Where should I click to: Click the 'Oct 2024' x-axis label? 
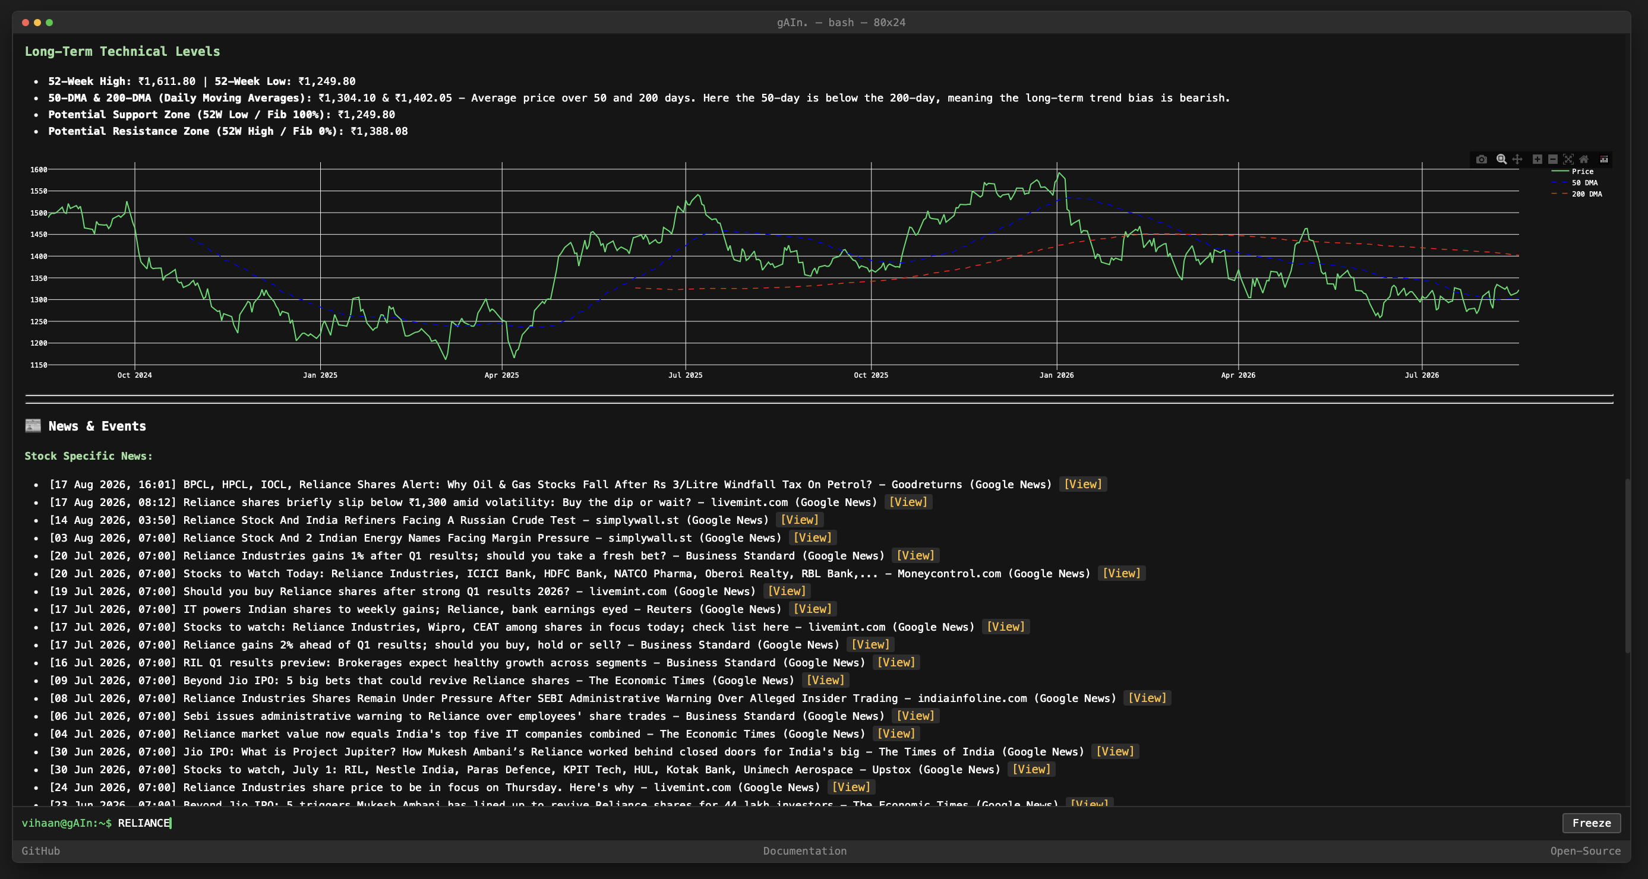coord(134,375)
